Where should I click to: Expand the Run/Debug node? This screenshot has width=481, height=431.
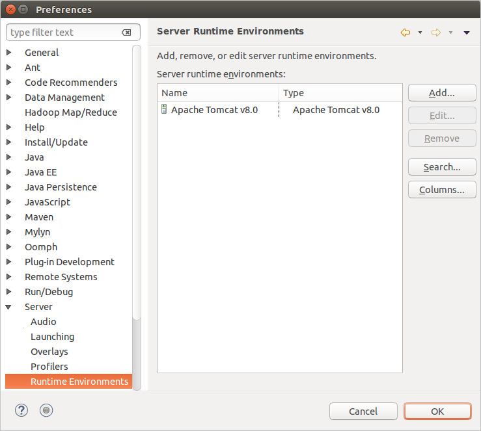click(9, 292)
